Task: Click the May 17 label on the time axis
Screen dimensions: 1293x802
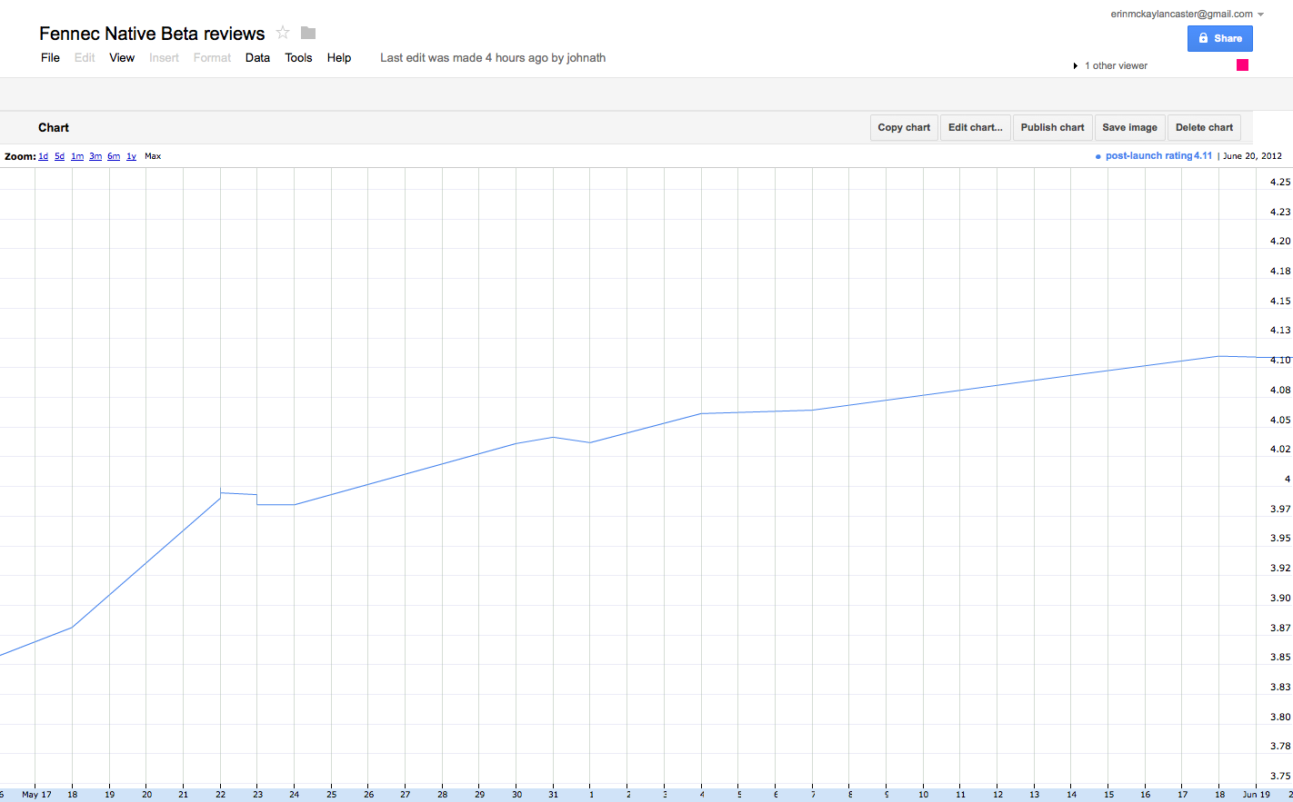Action: click(36, 794)
